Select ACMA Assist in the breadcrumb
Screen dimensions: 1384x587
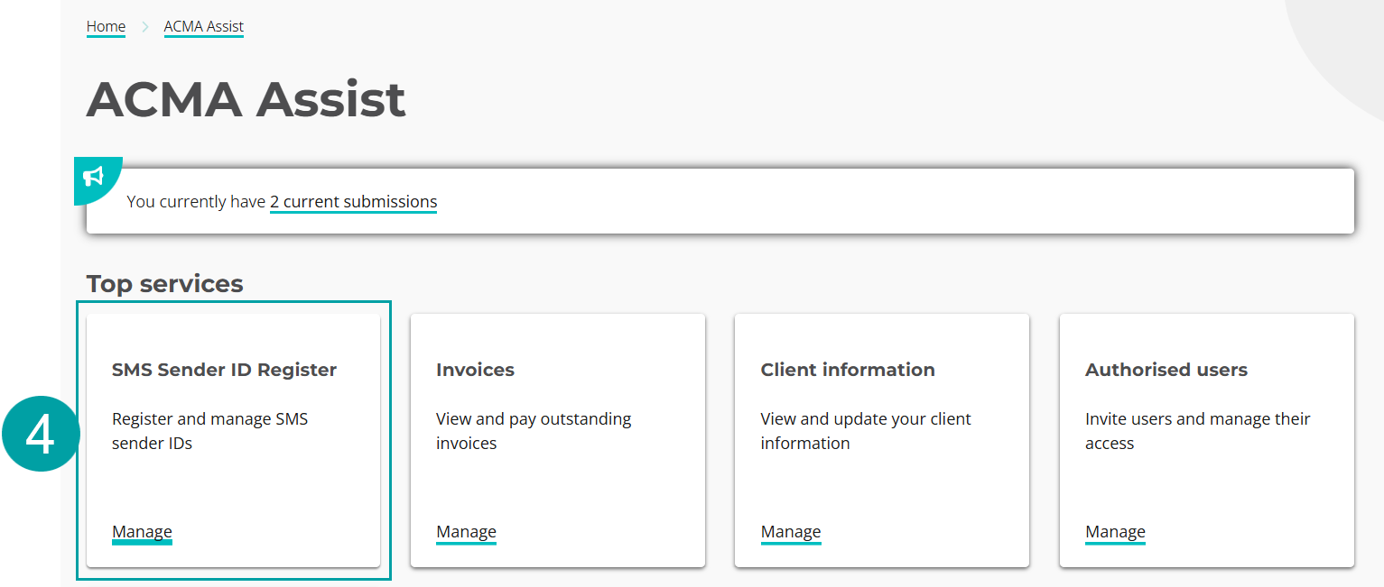(203, 26)
